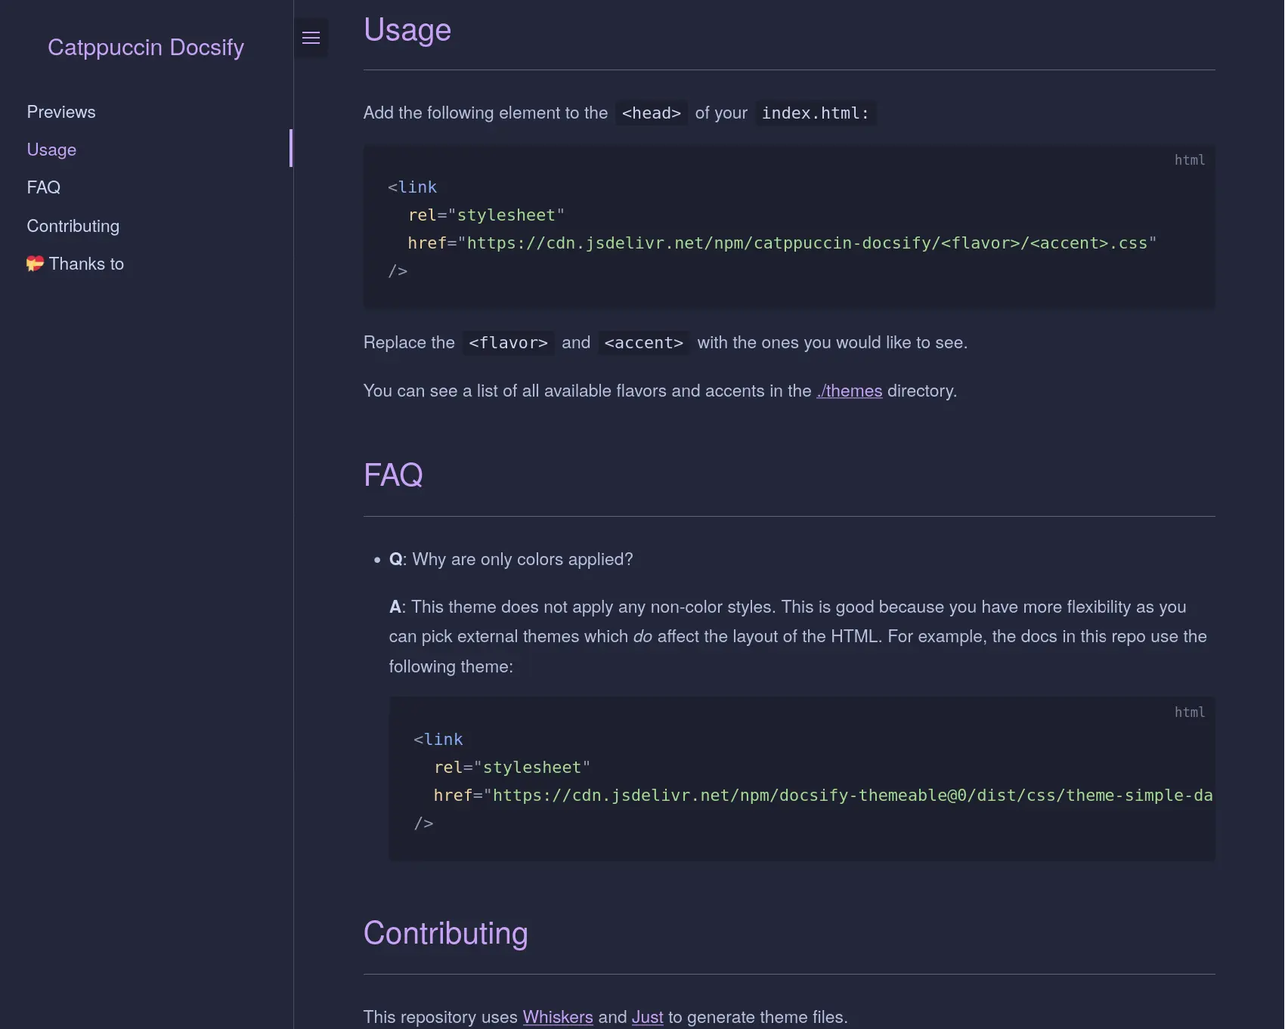Follow the Whiskers link
The image size is (1285, 1029).
558,1017
